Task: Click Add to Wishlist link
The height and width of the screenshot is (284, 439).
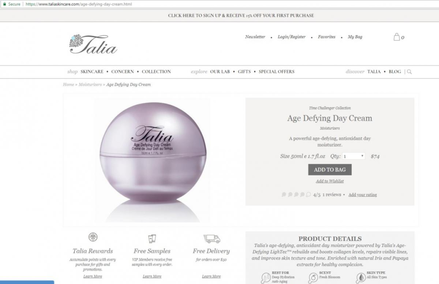Action: [330, 181]
